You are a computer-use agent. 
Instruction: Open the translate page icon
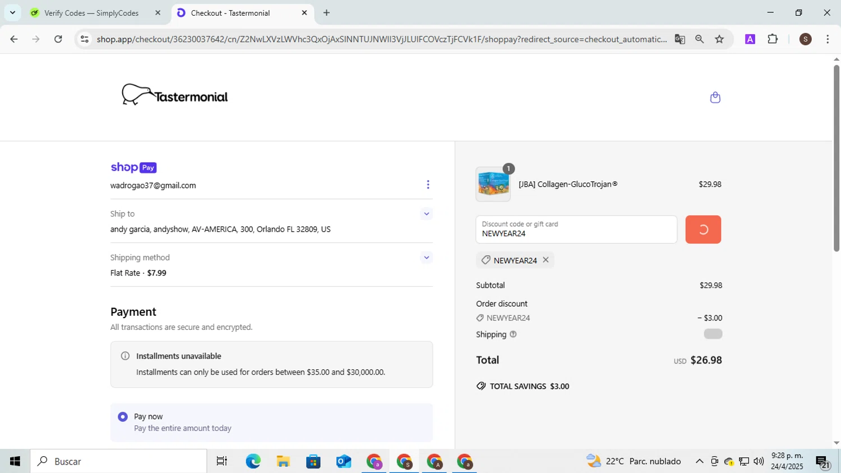[x=680, y=39]
